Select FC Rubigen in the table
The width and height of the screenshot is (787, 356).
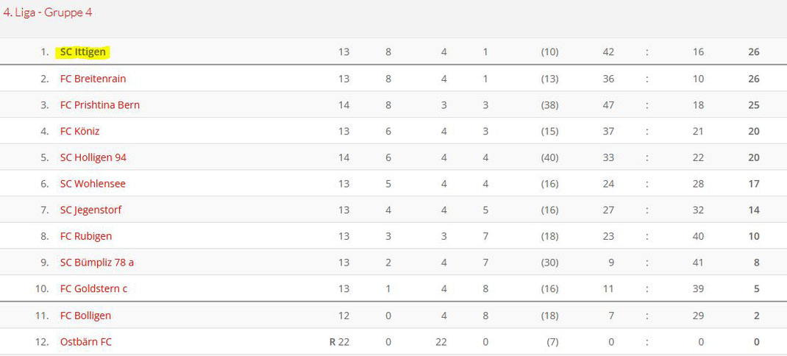point(86,236)
